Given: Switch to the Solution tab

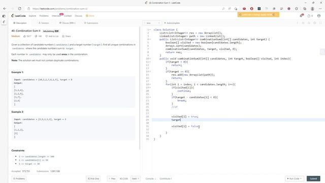Looking at the screenshot, I should pos(44,23).
